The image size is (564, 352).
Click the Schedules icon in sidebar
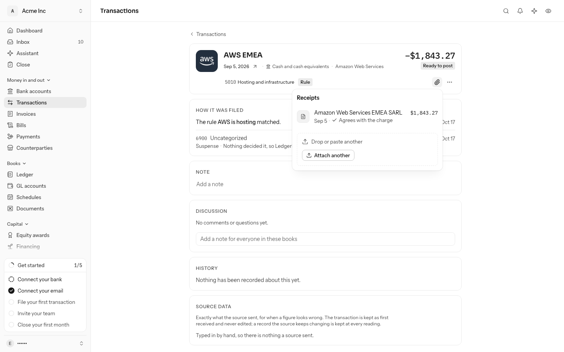[10, 197]
